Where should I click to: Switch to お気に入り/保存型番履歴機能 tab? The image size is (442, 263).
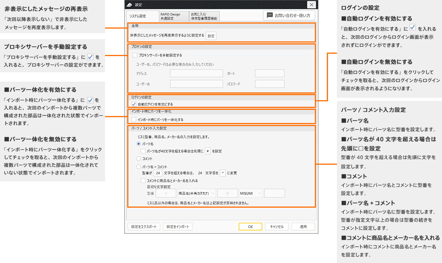coord(204,16)
